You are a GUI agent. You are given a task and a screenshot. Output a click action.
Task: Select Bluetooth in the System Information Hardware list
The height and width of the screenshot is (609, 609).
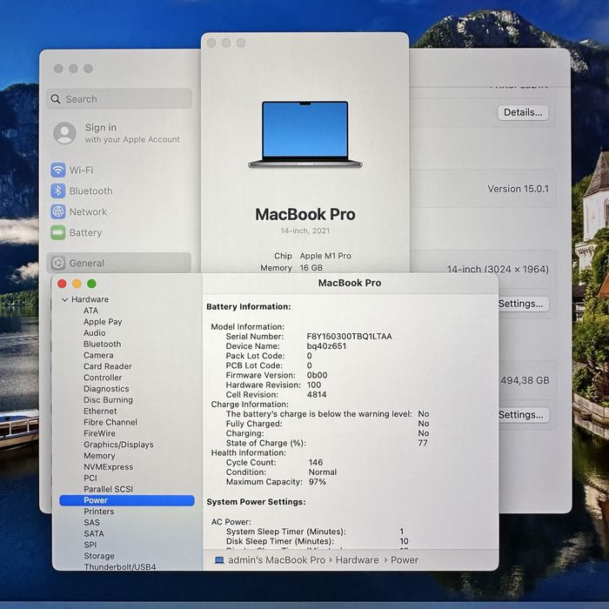(102, 345)
